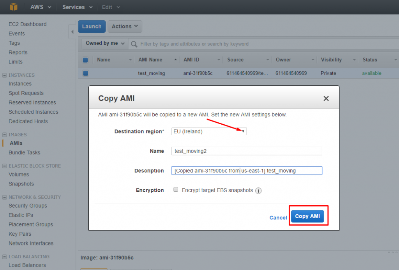The image size is (399, 270).
Task: Open the Destination region dropdown
Action: click(209, 132)
